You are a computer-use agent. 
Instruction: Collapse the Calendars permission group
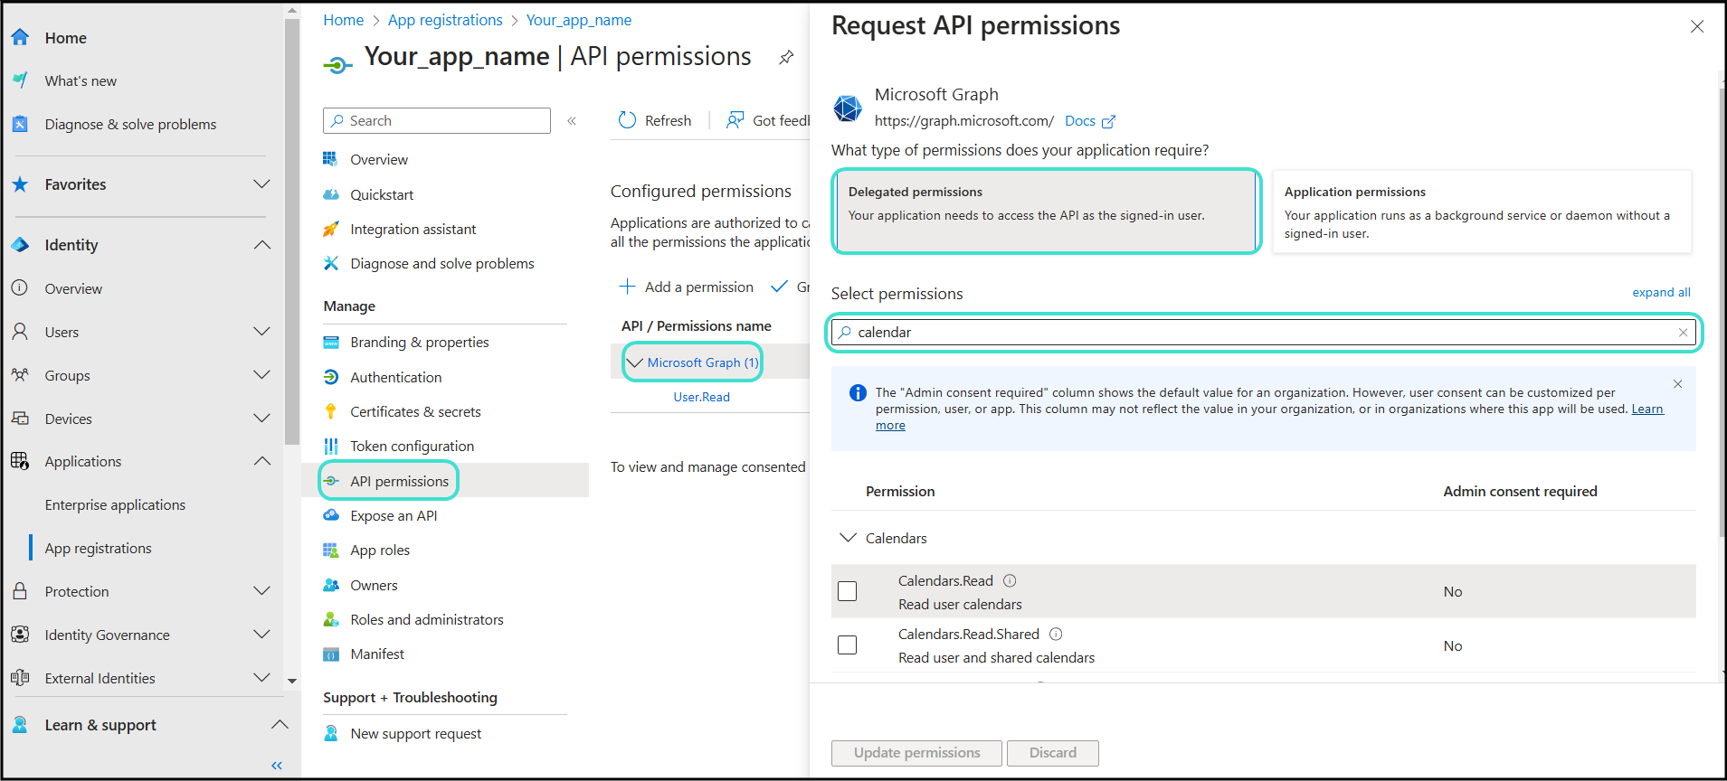(848, 538)
